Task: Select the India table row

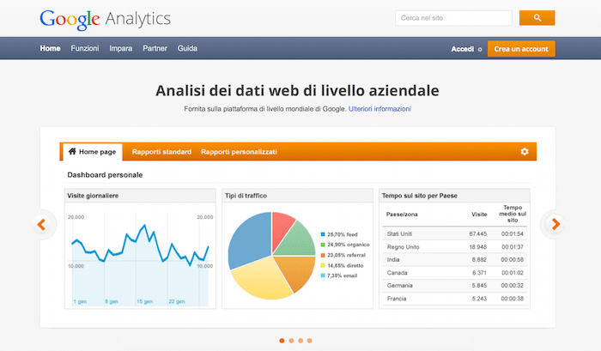Action: [x=454, y=260]
